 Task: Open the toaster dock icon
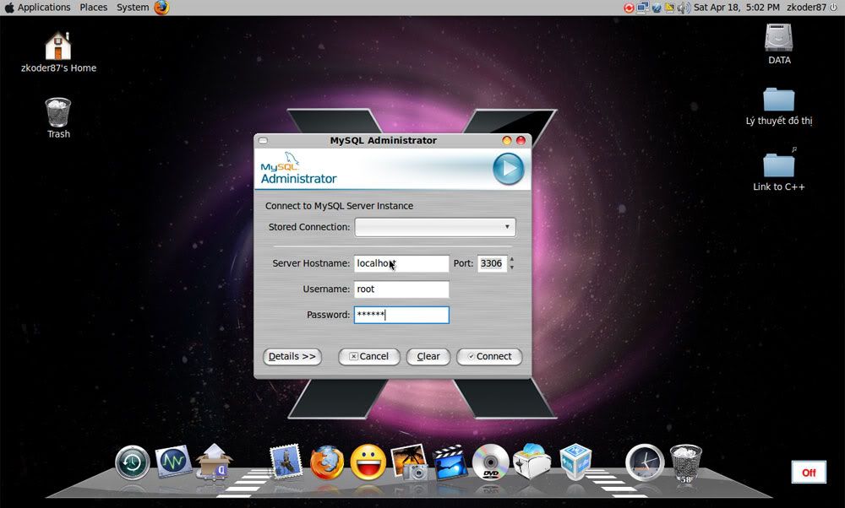[532, 462]
